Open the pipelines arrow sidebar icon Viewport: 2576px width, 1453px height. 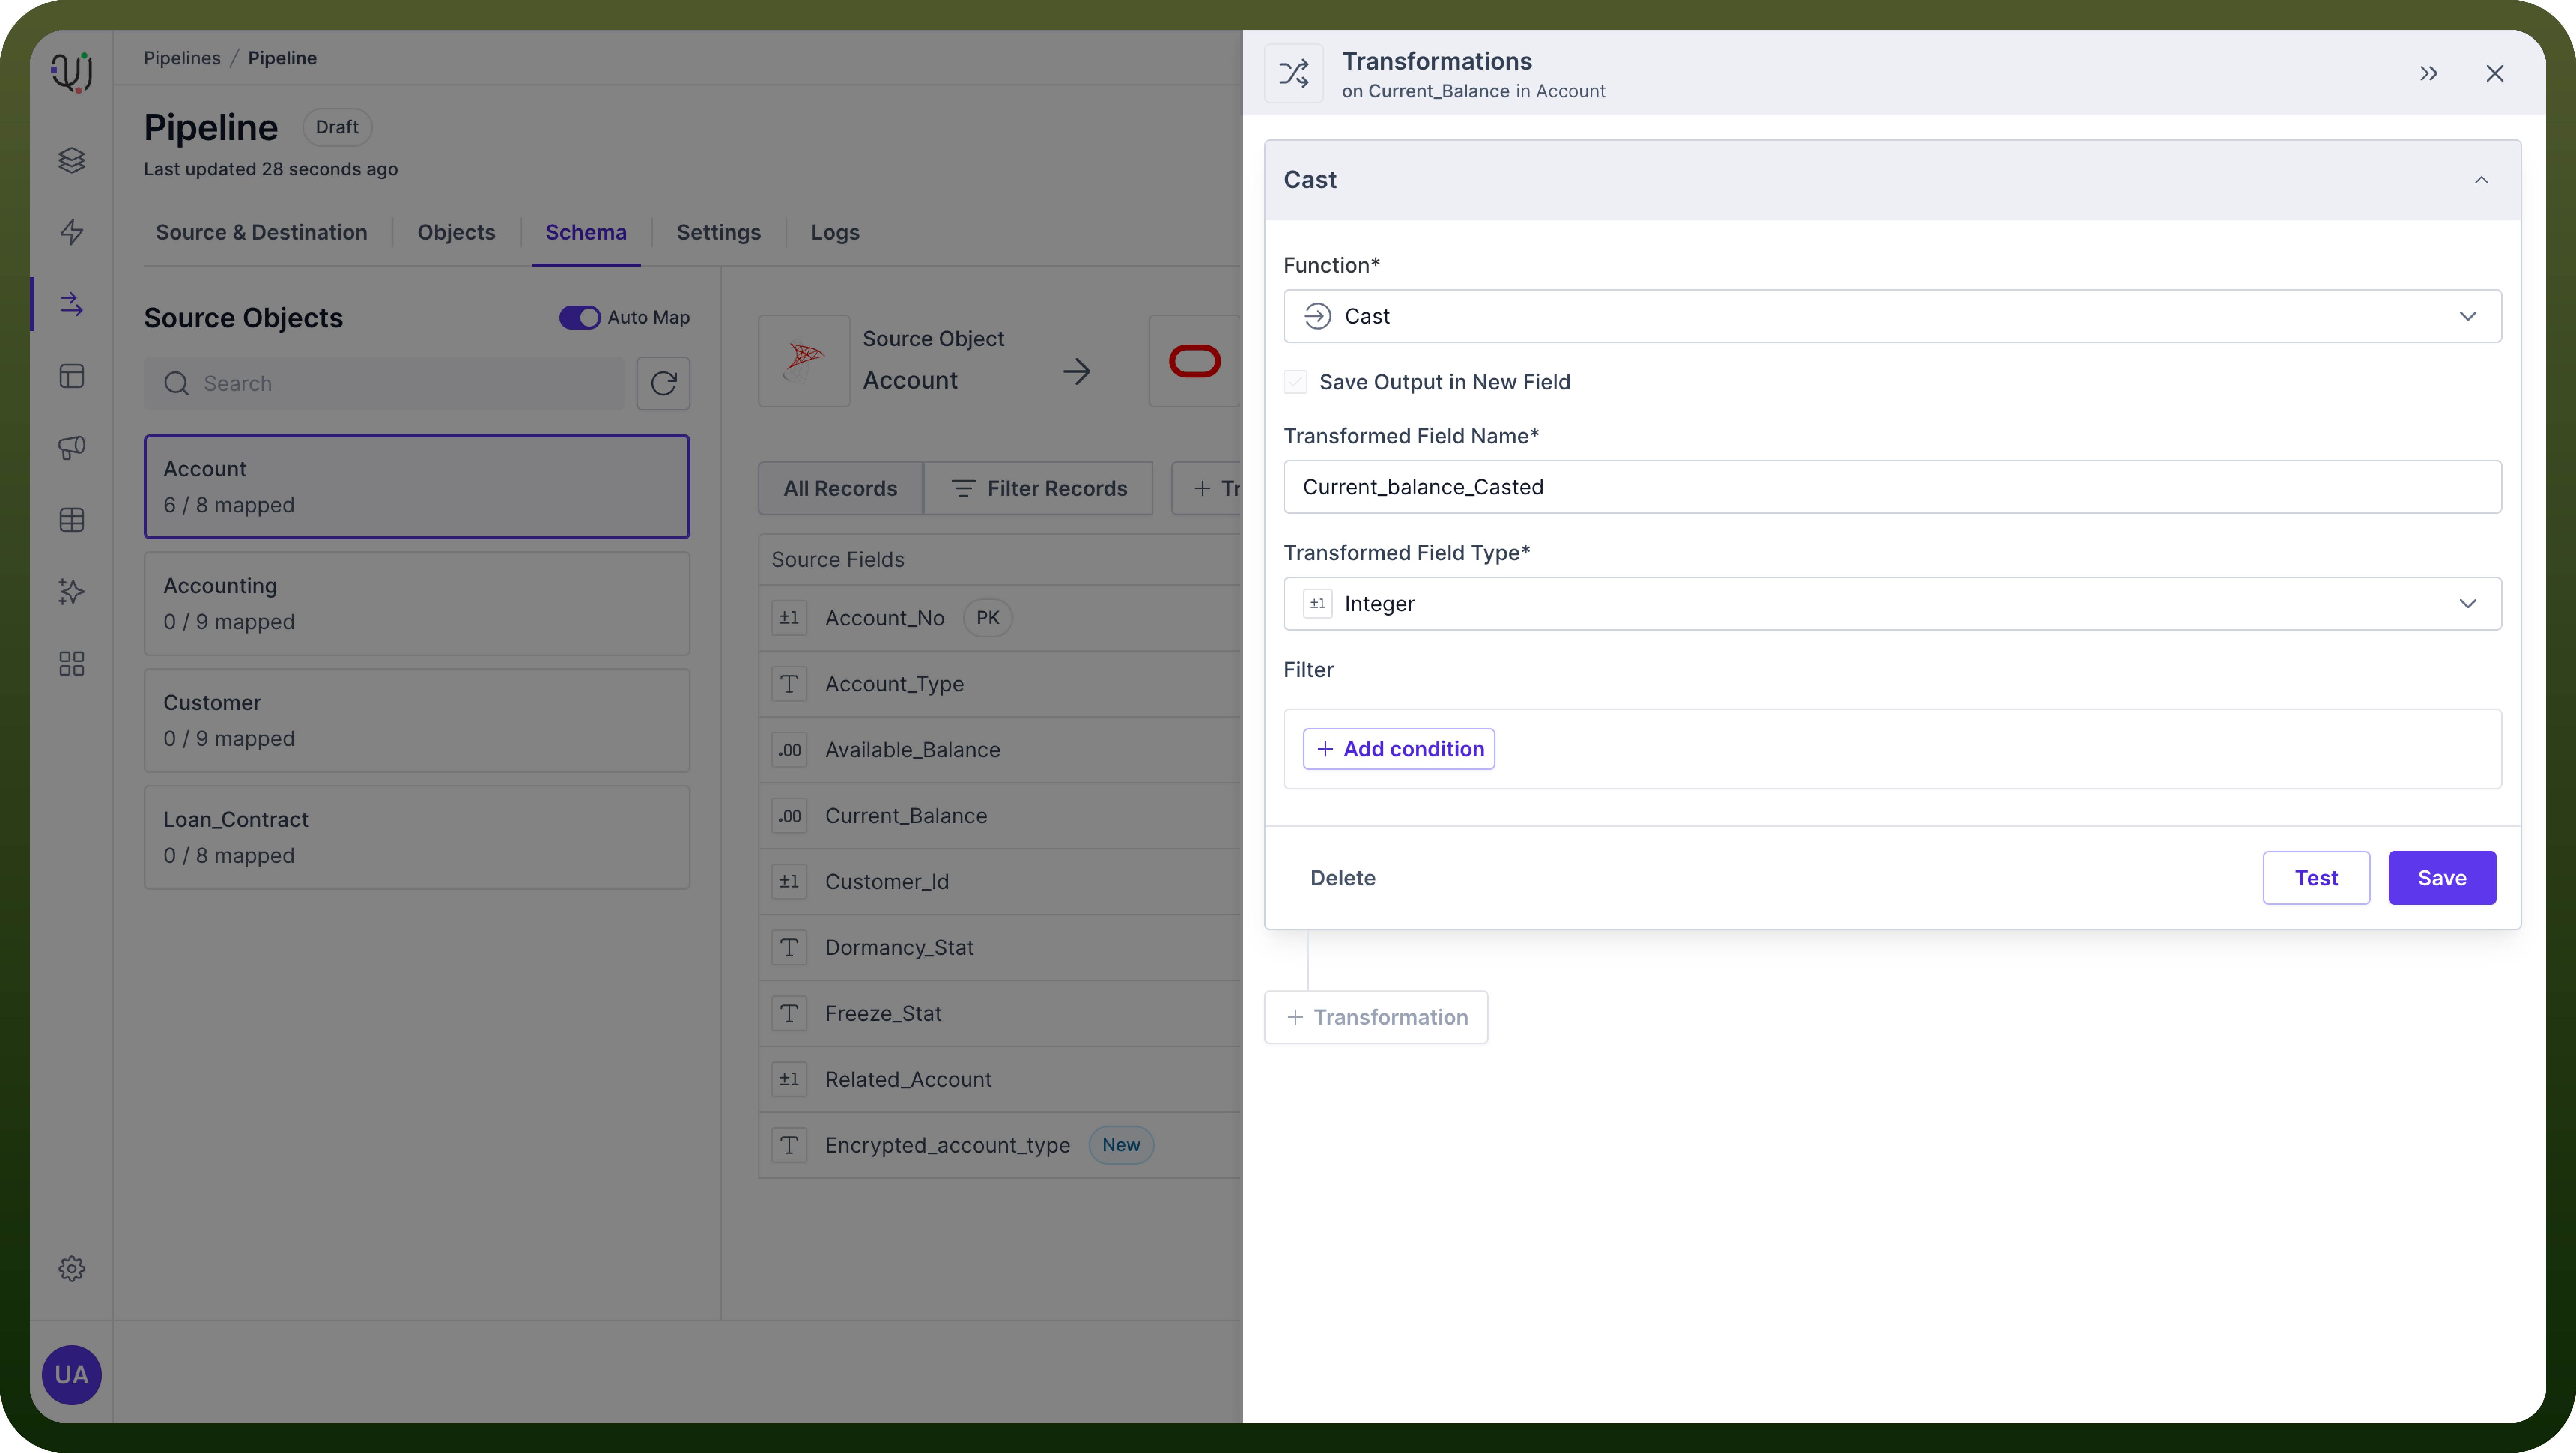point(71,304)
